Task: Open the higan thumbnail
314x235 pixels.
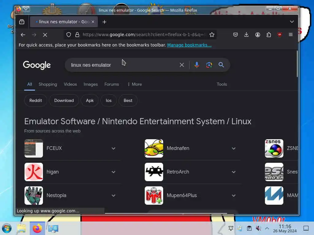Action: tap(34, 172)
